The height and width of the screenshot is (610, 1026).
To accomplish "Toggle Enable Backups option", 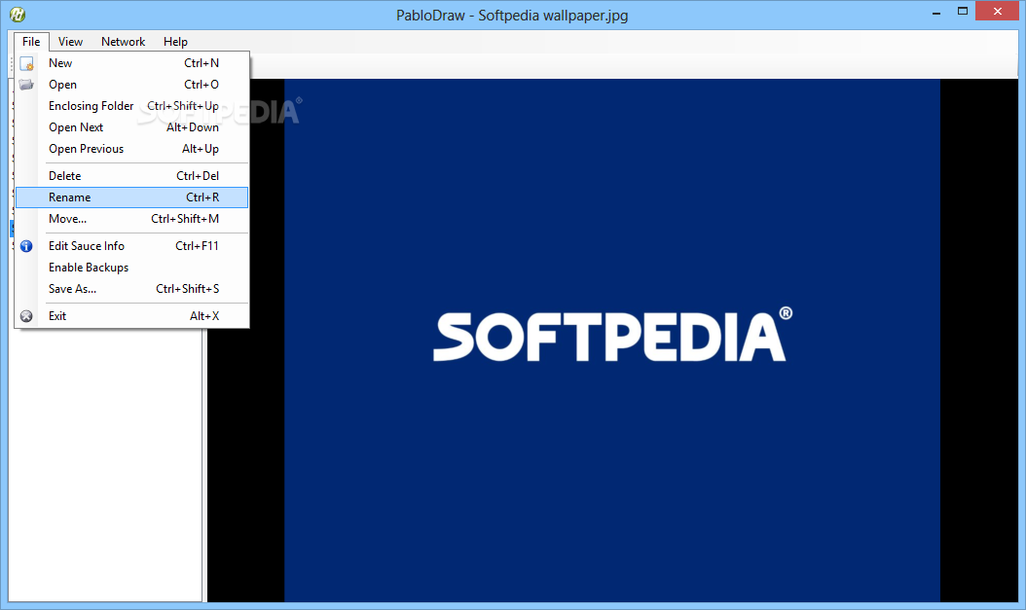I will point(131,268).
